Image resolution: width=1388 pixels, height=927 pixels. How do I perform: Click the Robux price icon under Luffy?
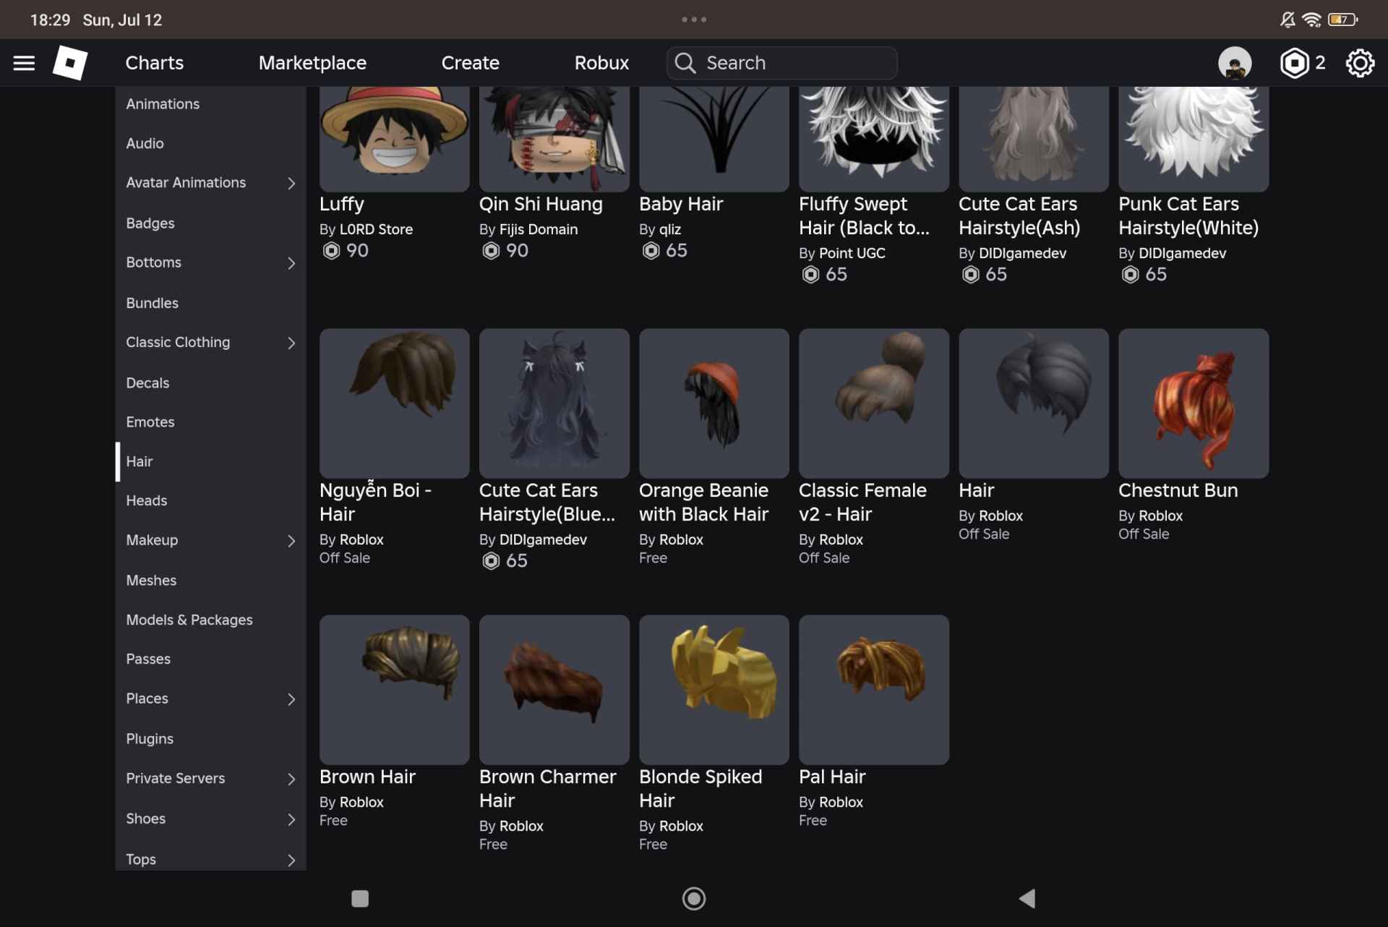(331, 251)
